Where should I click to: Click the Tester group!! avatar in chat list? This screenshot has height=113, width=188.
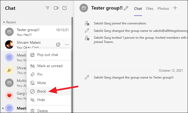[x=9, y=32]
